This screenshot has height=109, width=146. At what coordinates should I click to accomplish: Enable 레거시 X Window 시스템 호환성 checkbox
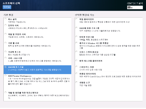[x=76, y=43]
